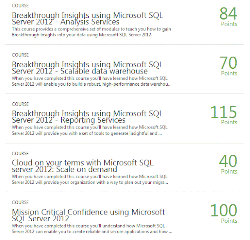Click the description about reliable and secure applications

tap(92, 229)
